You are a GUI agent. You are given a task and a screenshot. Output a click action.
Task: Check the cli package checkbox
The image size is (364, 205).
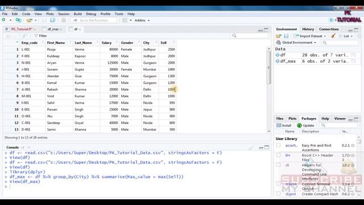click(278, 165)
